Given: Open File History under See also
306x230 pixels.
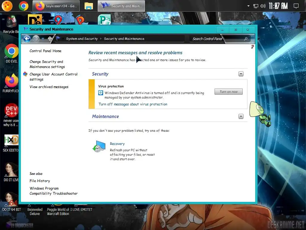Looking at the screenshot, I should click(x=40, y=181).
